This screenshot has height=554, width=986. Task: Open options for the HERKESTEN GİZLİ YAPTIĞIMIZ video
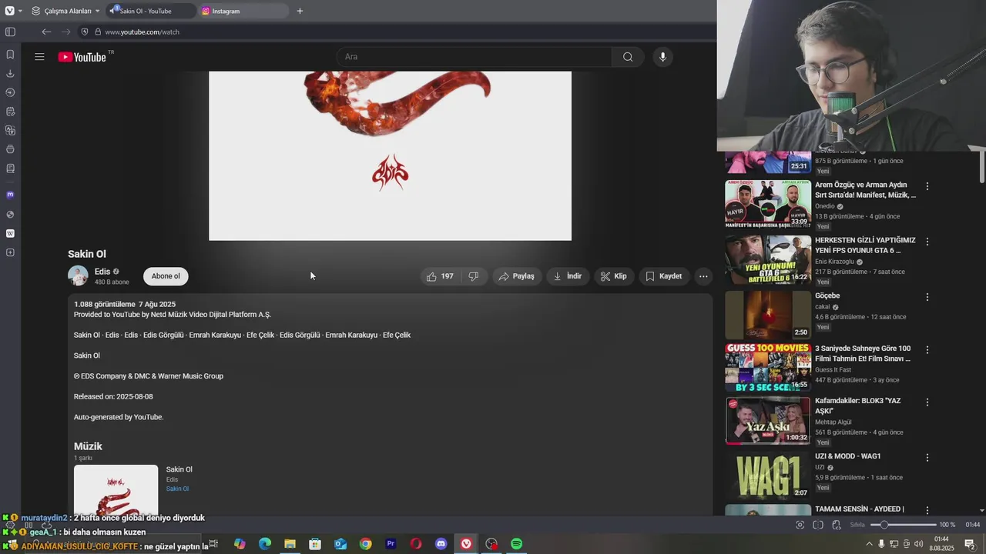(x=927, y=242)
